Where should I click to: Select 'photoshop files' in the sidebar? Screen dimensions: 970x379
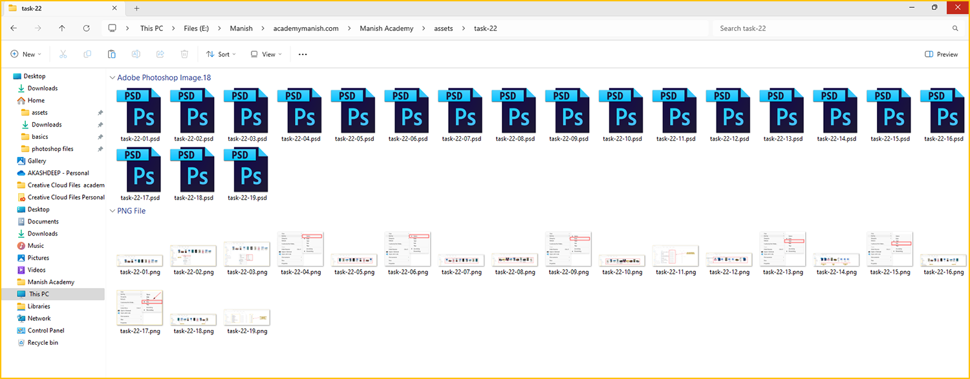(x=52, y=149)
